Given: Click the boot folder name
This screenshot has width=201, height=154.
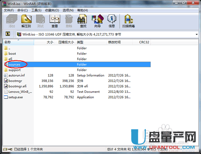Looking at the screenshot, I should (12, 53).
